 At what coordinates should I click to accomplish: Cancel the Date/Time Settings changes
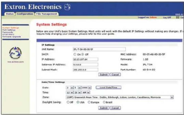click(115, 108)
